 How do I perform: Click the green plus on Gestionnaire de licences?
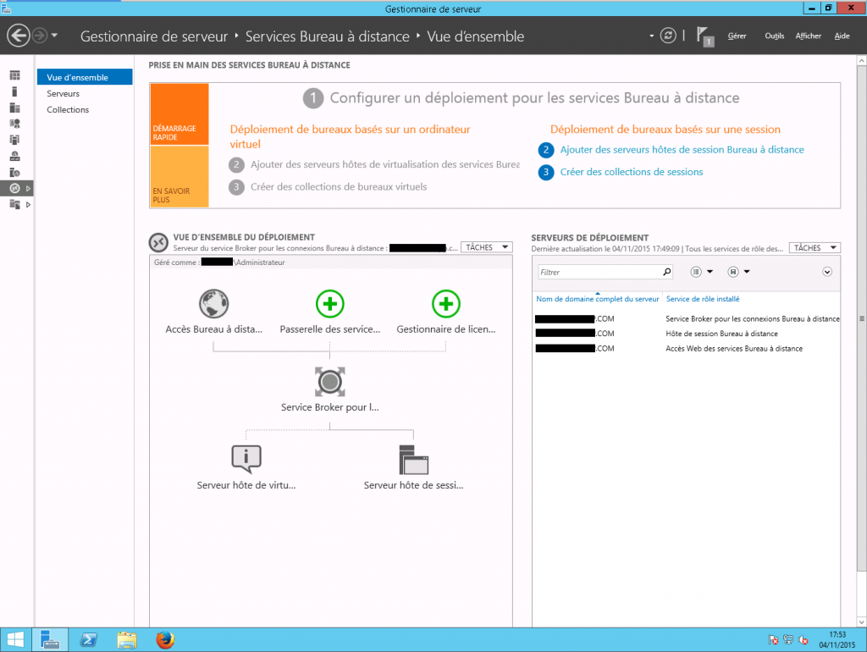(x=446, y=303)
